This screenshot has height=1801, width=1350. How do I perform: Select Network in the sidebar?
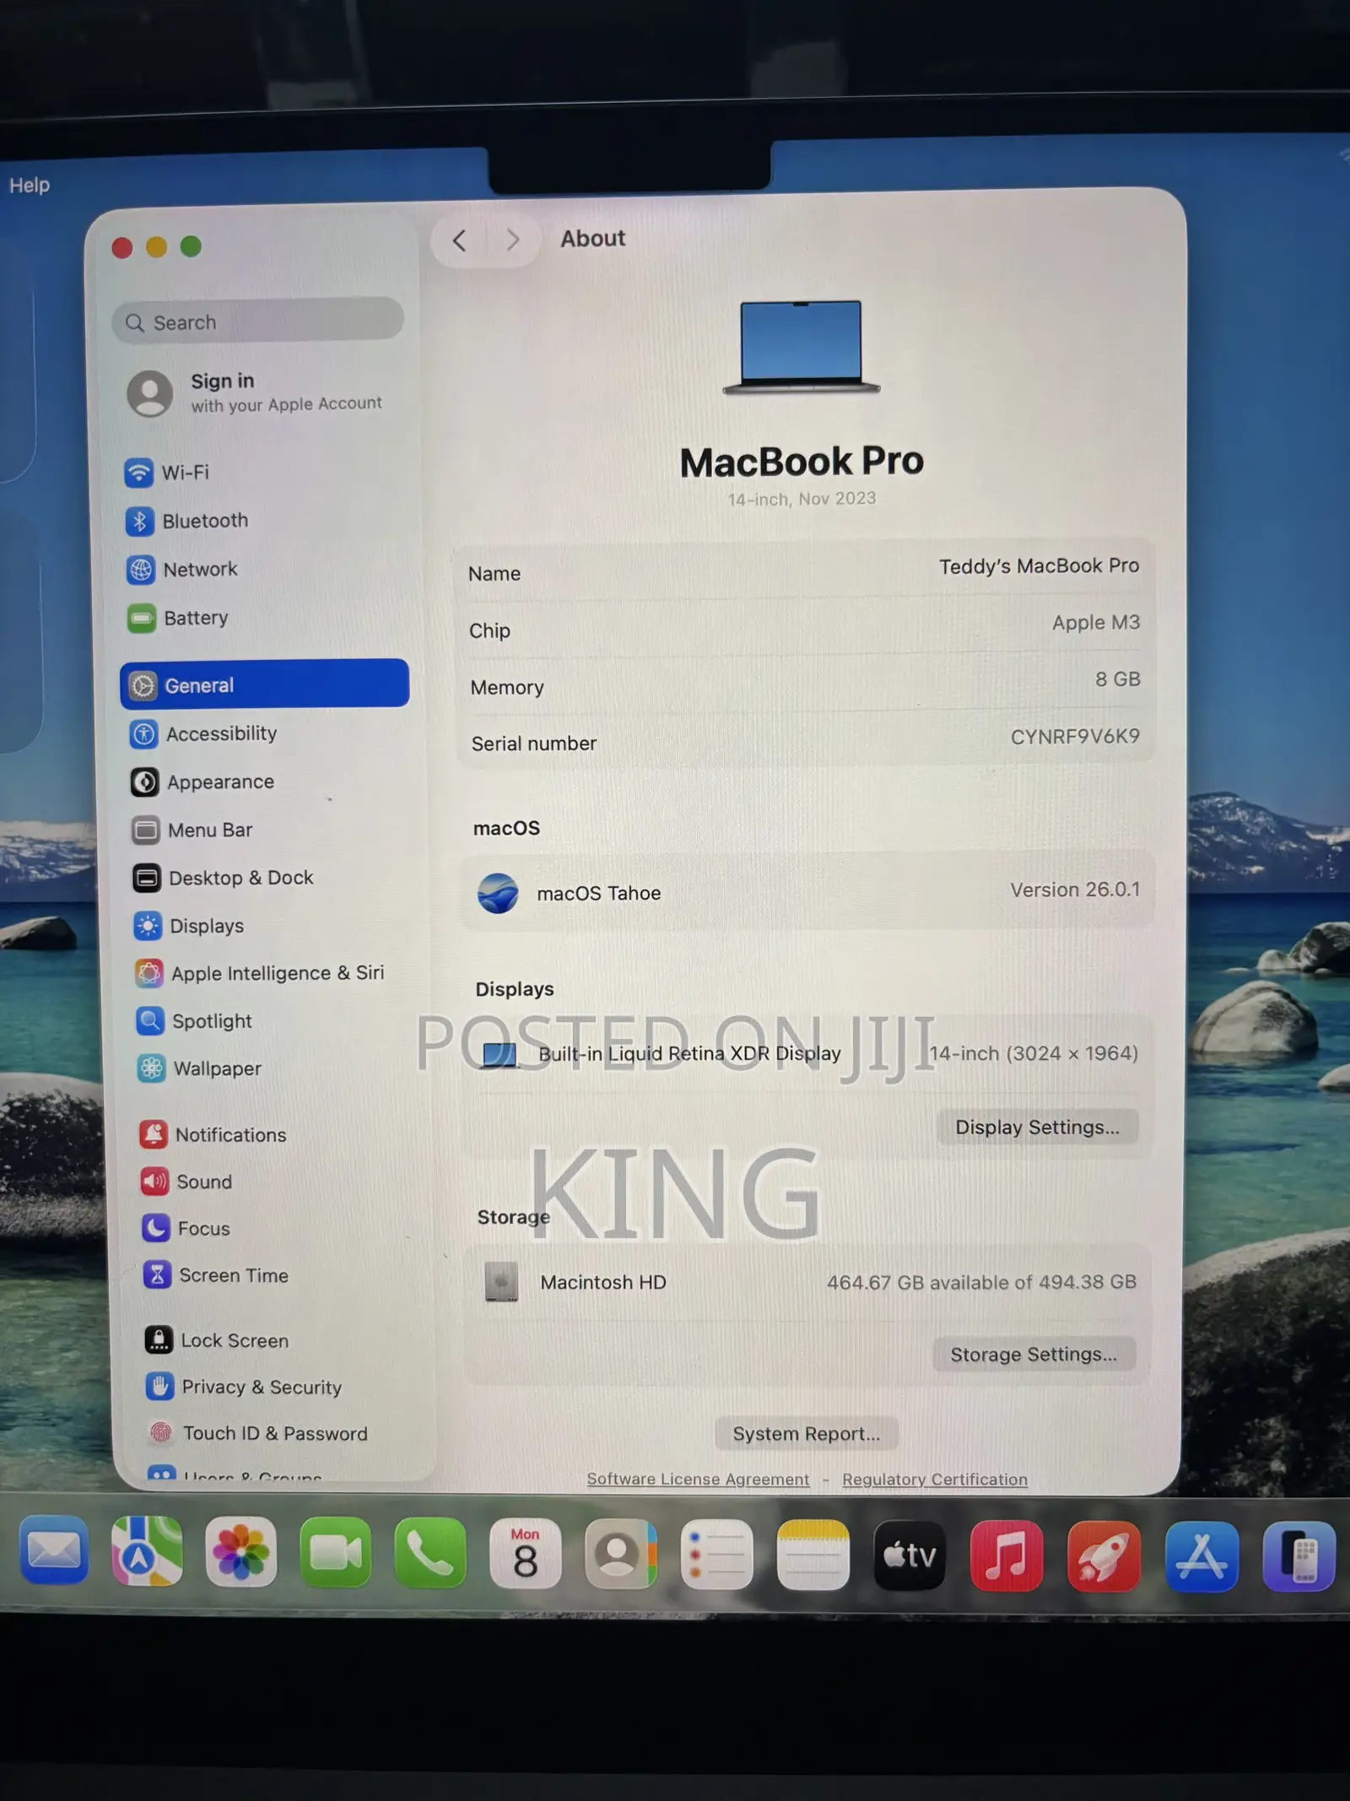click(x=182, y=570)
